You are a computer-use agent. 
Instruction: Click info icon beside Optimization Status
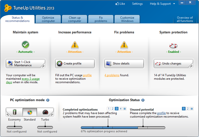pos(143,100)
